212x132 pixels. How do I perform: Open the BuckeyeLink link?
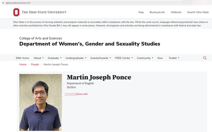click(x=157, y=12)
